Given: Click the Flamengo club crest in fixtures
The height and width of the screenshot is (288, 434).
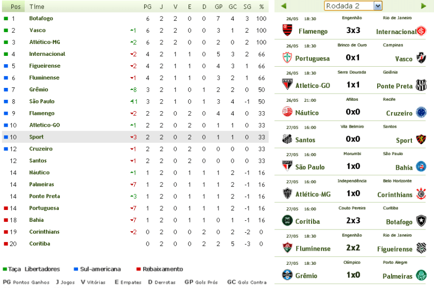Looking at the screenshot, I should pyautogui.click(x=287, y=31).
